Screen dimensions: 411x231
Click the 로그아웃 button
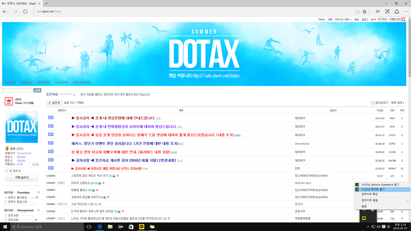(x=382, y=19)
